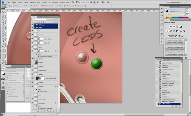Select the Eyedropper tool
Viewport: 191px width, 116px height.
click(x=3, y=25)
